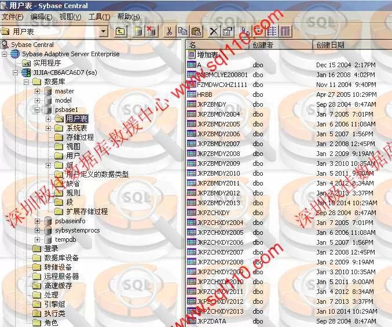Select the 高速缓存 folder
This screenshot has height=327, width=392.
[x=58, y=286]
